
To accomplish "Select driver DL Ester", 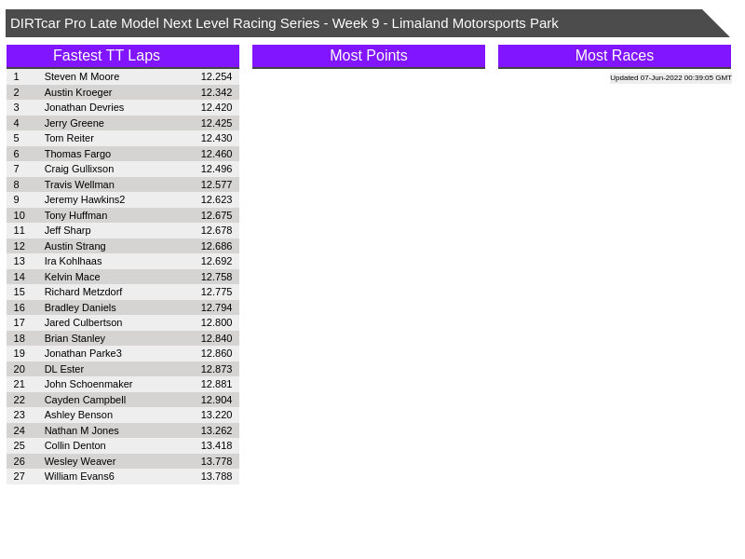I will pyautogui.click(x=64, y=369).
